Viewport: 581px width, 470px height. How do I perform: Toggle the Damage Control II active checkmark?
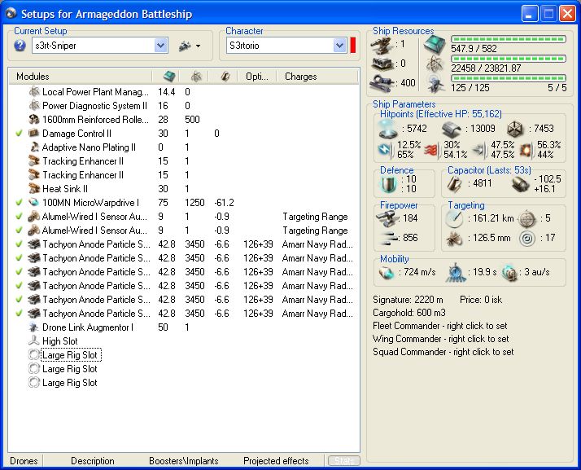19,134
